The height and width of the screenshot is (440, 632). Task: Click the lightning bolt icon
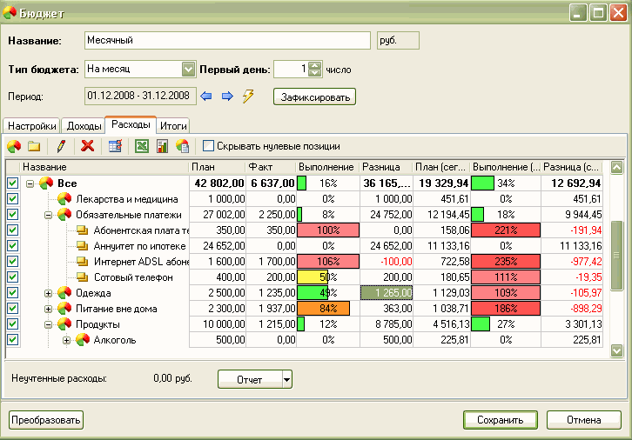click(x=248, y=96)
